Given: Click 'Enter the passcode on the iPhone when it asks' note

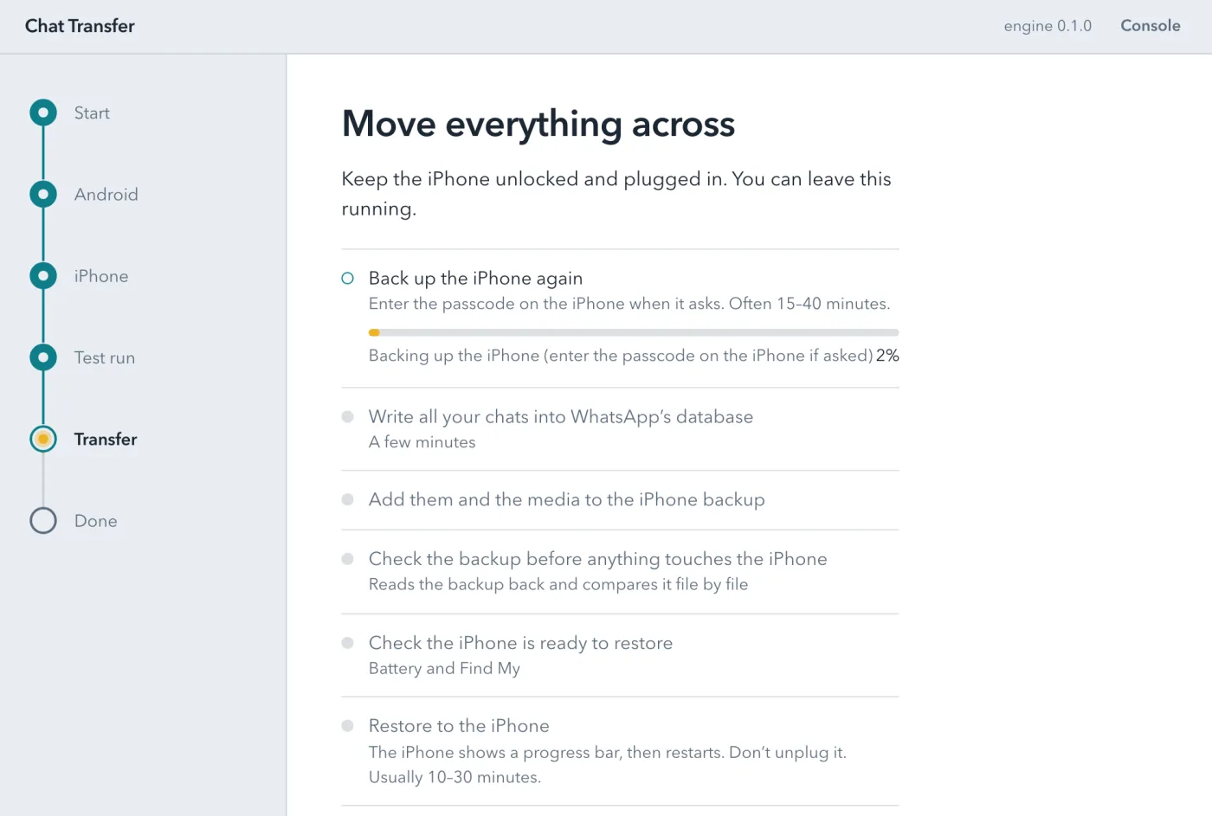Looking at the screenshot, I should click(x=629, y=304).
